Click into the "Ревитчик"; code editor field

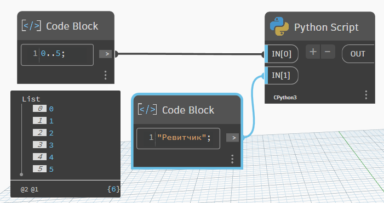pyautogui.click(x=178, y=138)
